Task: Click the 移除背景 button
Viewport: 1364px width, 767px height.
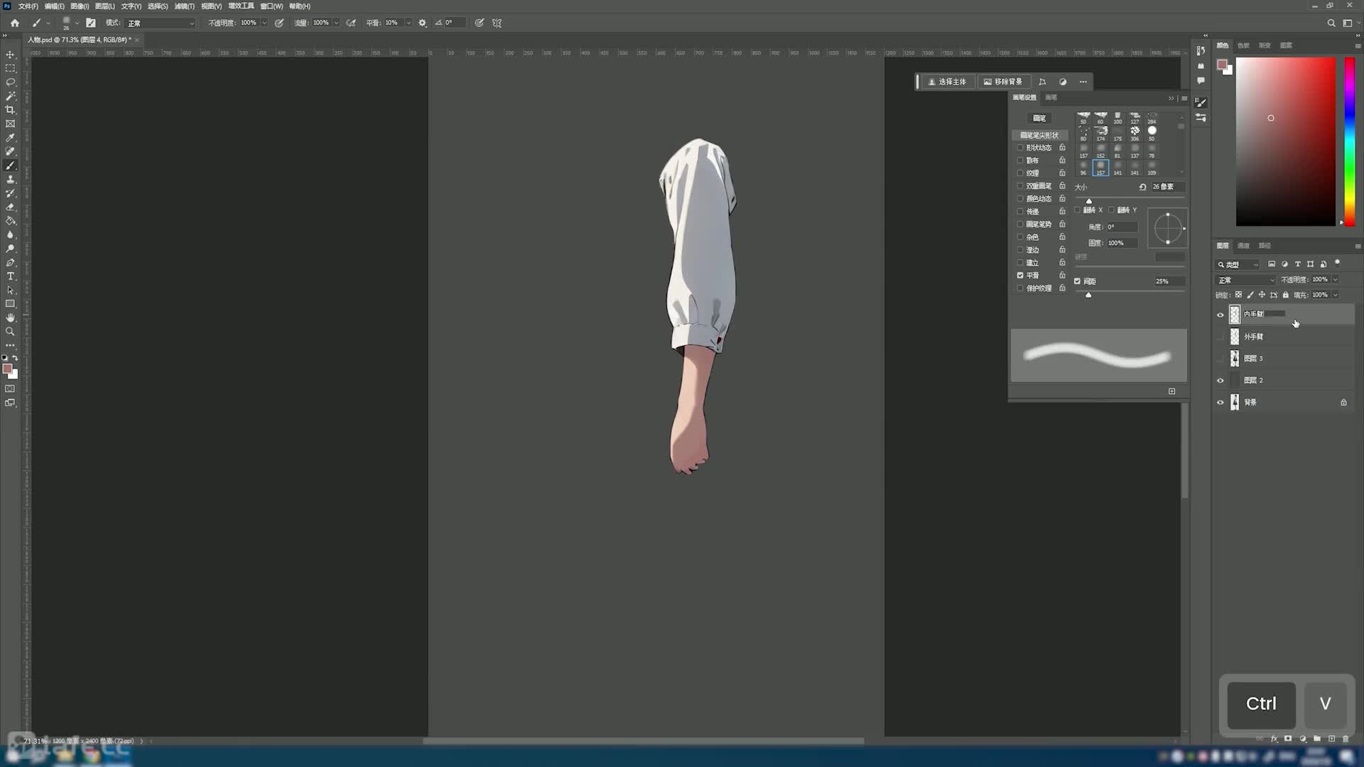Action: (x=1002, y=82)
